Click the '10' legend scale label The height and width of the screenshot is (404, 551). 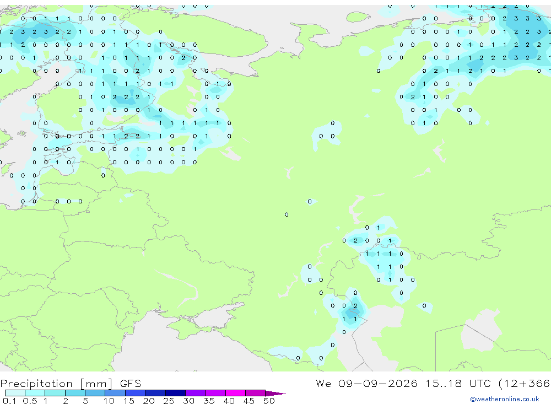pos(109,401)
